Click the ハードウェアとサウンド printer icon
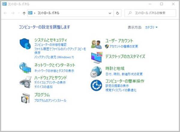Screen dimensions: 180x132 click(x=25, y=82)
